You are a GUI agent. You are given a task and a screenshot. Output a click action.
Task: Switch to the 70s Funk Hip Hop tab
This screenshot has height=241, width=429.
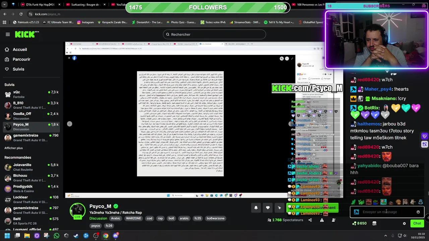click(x=40, y=5)
